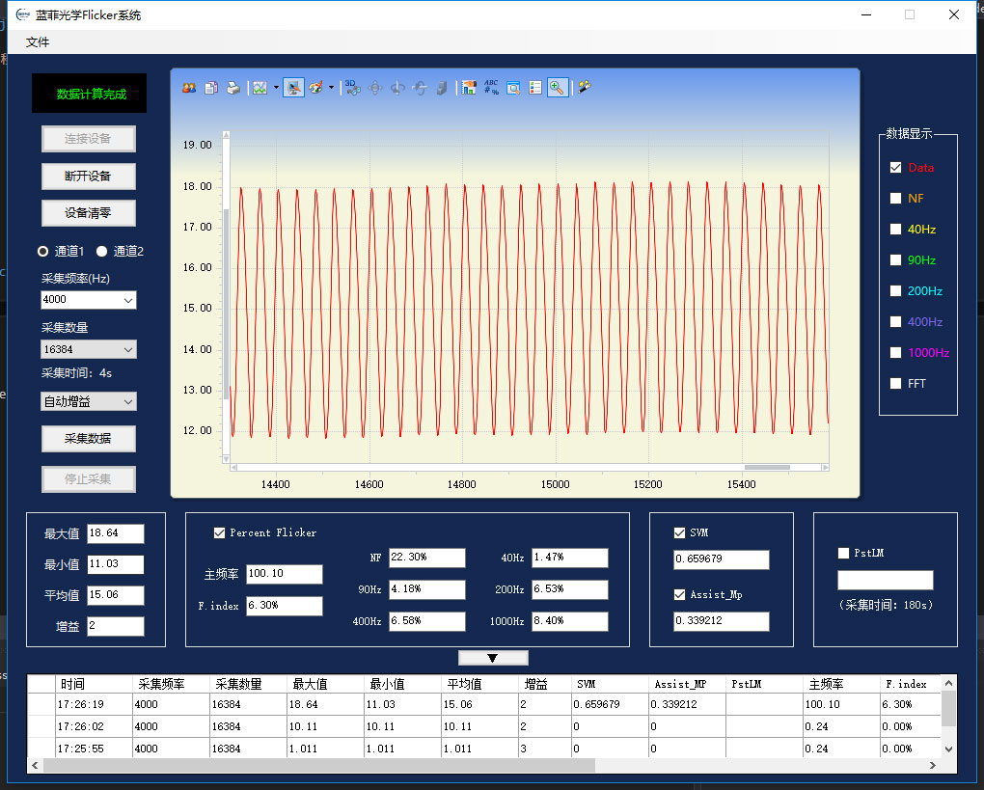
Task: Toggle the chart legend list icon
Action: [535, 88]
